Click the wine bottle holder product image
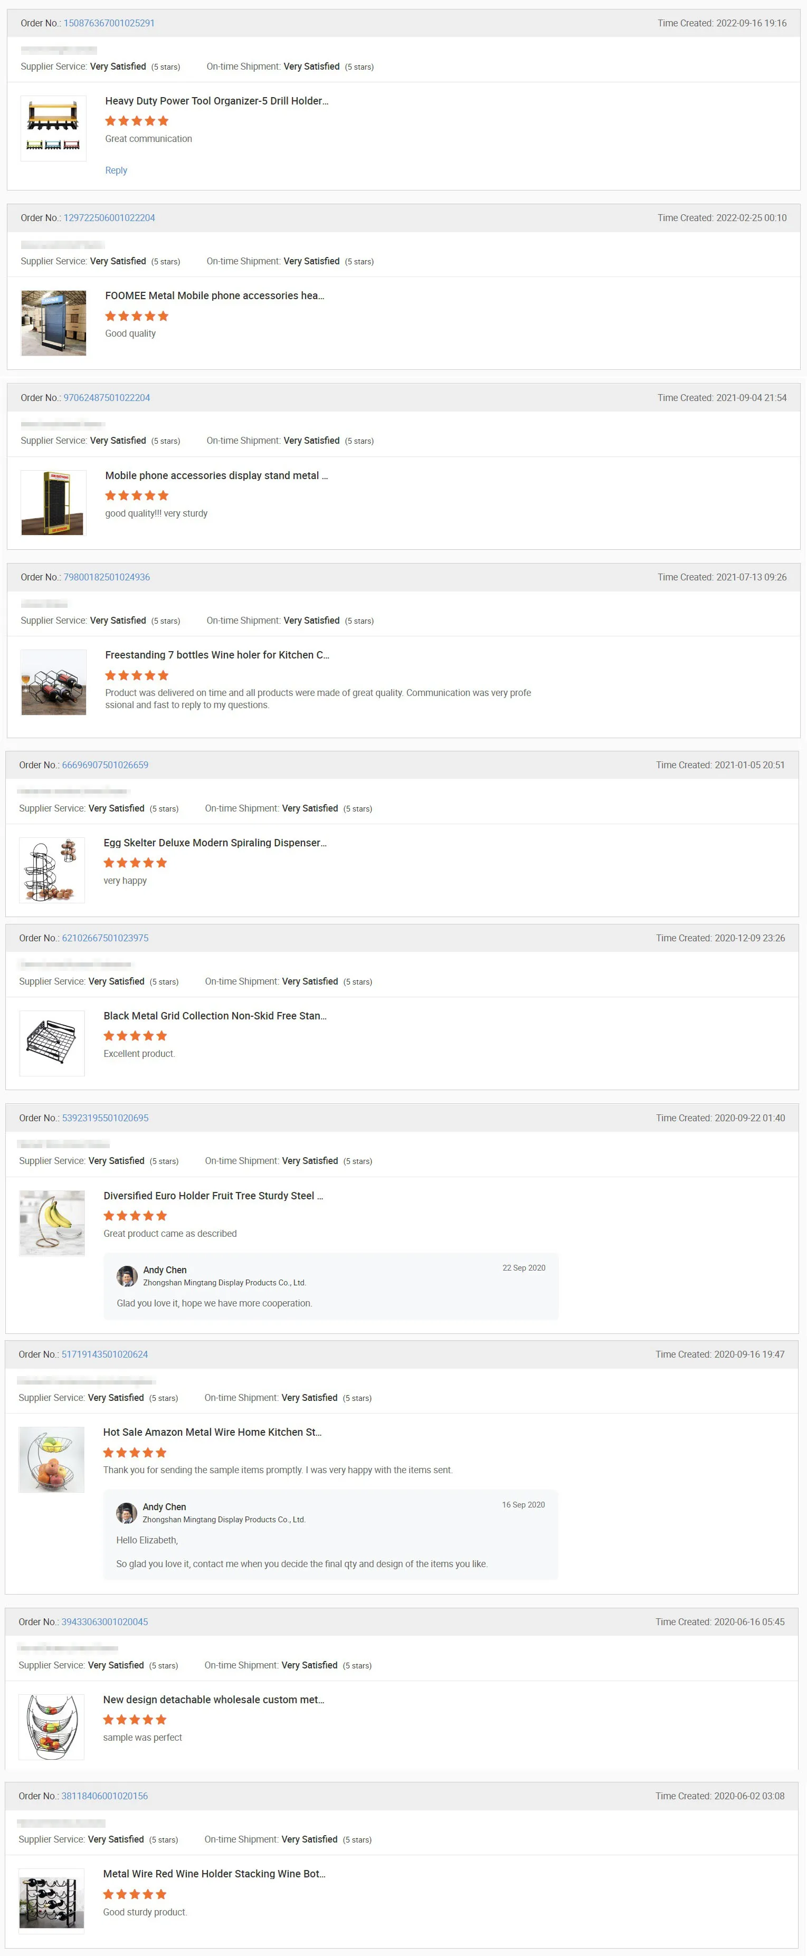 click(x=53, y=682)
